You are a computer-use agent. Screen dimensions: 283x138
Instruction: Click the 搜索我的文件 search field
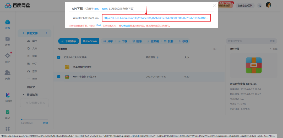click(248, 41)
